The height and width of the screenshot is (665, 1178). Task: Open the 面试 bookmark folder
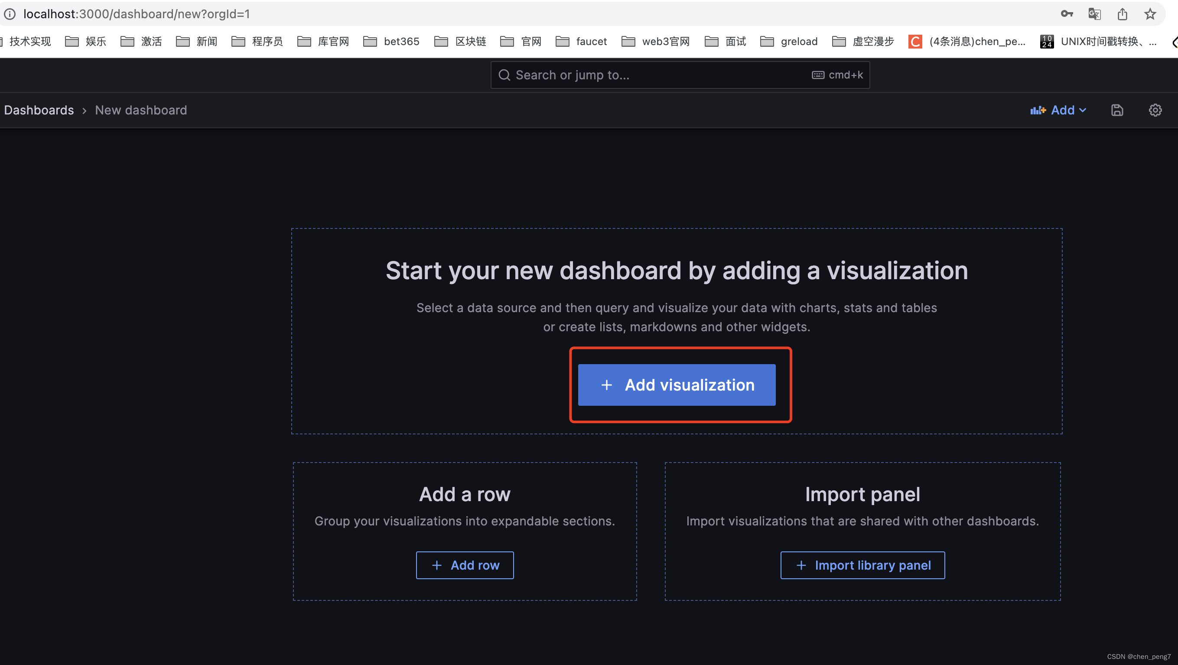(725, 41)
